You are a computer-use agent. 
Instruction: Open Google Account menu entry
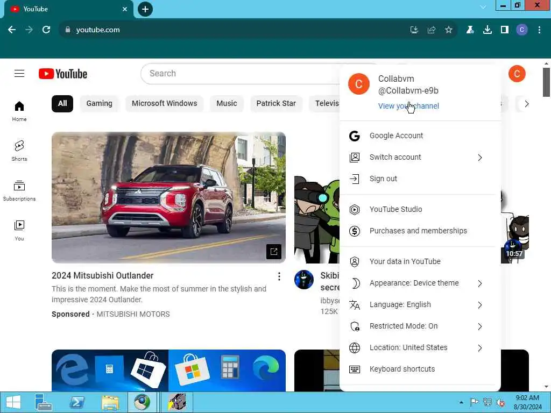click(x=420, y=136)
